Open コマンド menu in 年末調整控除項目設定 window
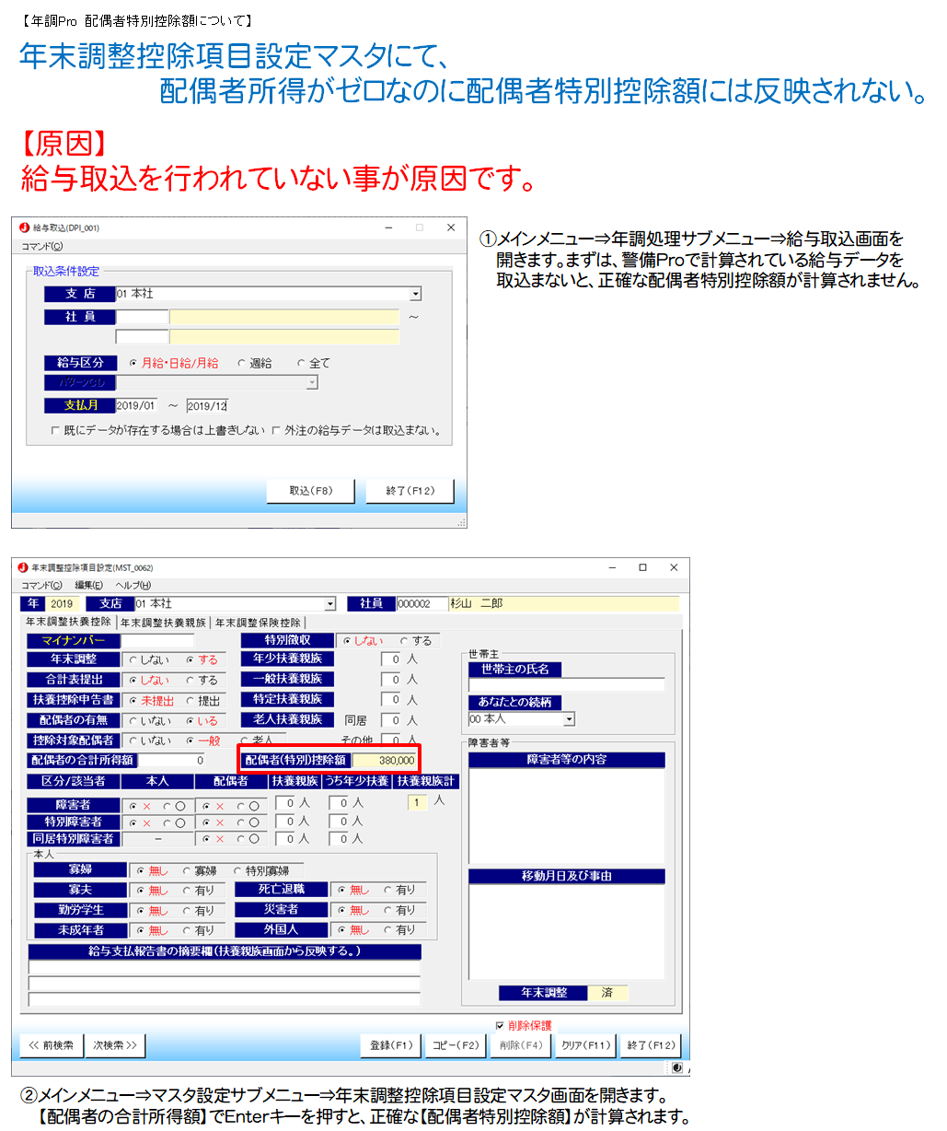This screenshot has width=947, height=1131. (x=42, y=586)
